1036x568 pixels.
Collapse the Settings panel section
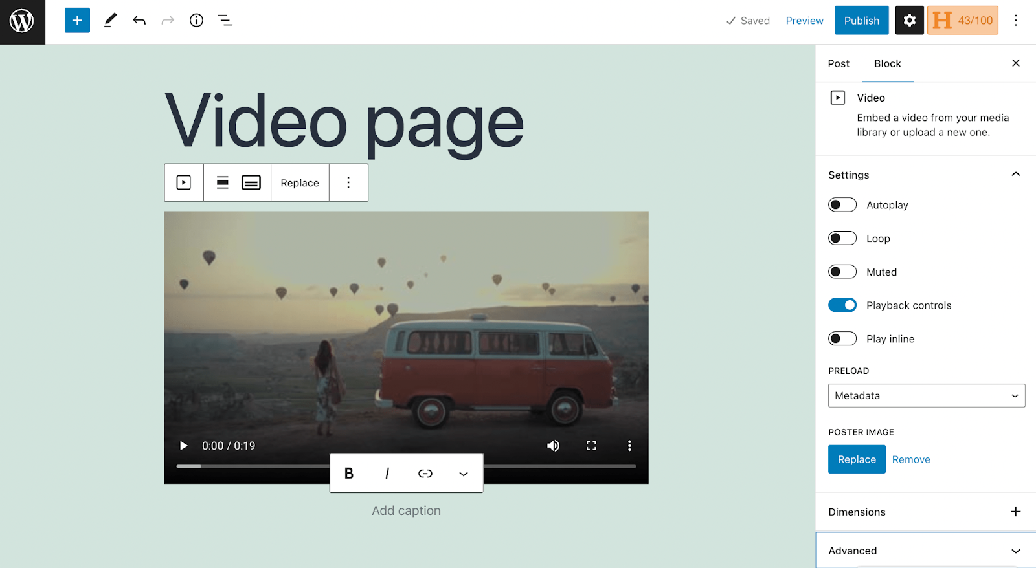(1015, 175)
